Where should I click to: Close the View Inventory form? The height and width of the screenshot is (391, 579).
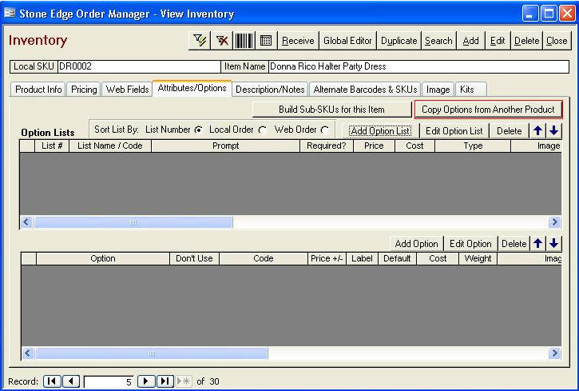pos(557,40)
